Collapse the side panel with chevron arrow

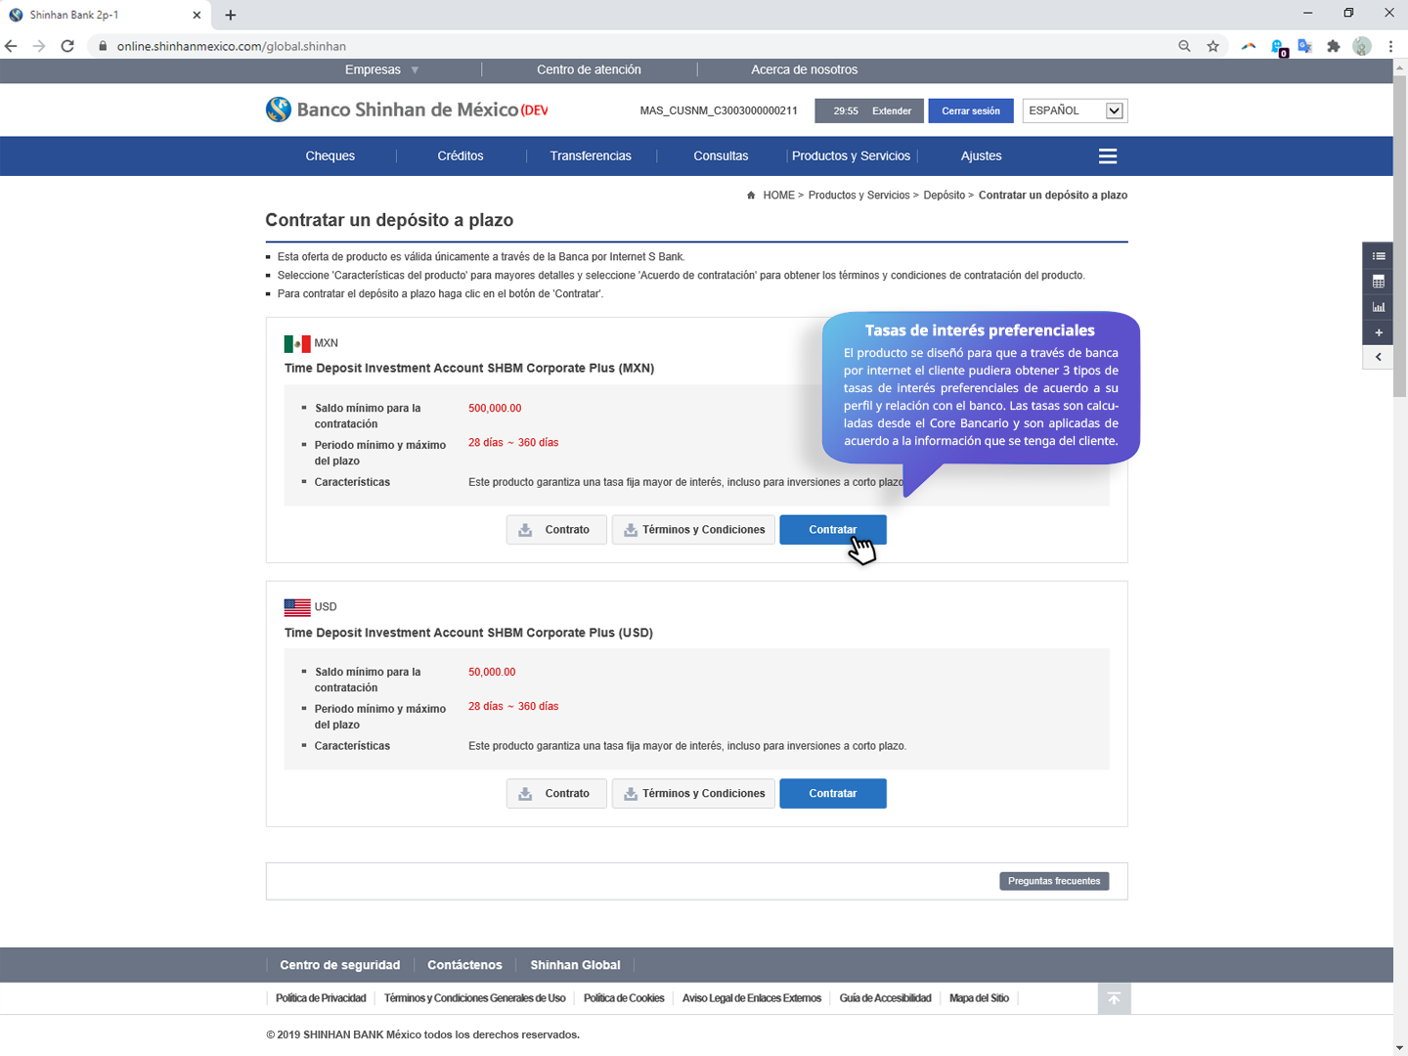(1378, 357)
